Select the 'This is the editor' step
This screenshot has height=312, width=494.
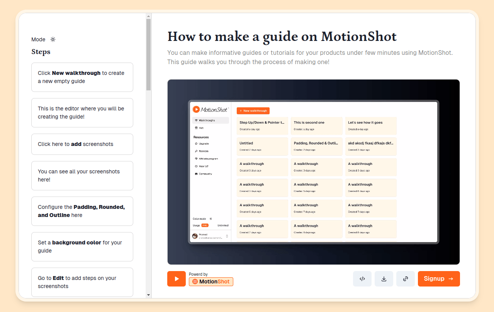[82, 113]
